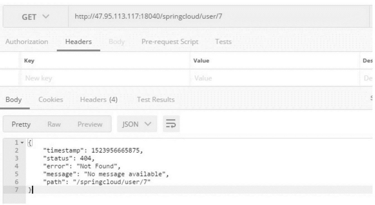The height and width of the screenshot is (205, 375).
Task: Switch to the Authorization tab
Action: [x=27, y=42]
